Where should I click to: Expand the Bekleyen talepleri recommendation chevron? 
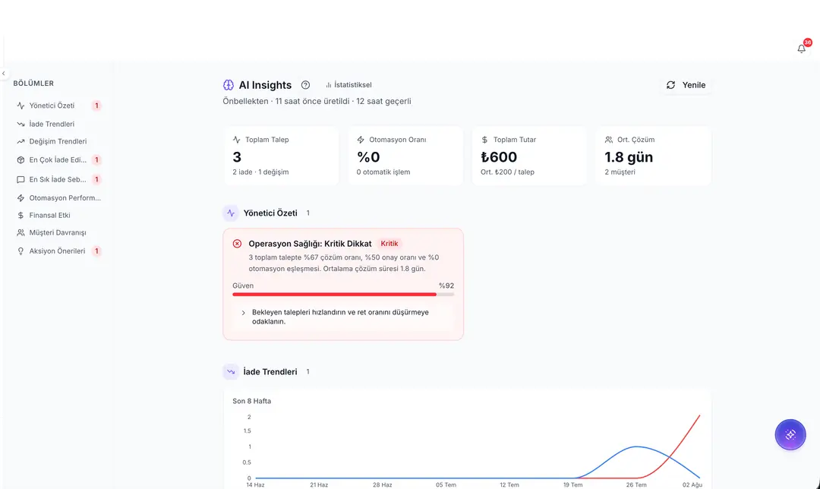tap(243, 313)
